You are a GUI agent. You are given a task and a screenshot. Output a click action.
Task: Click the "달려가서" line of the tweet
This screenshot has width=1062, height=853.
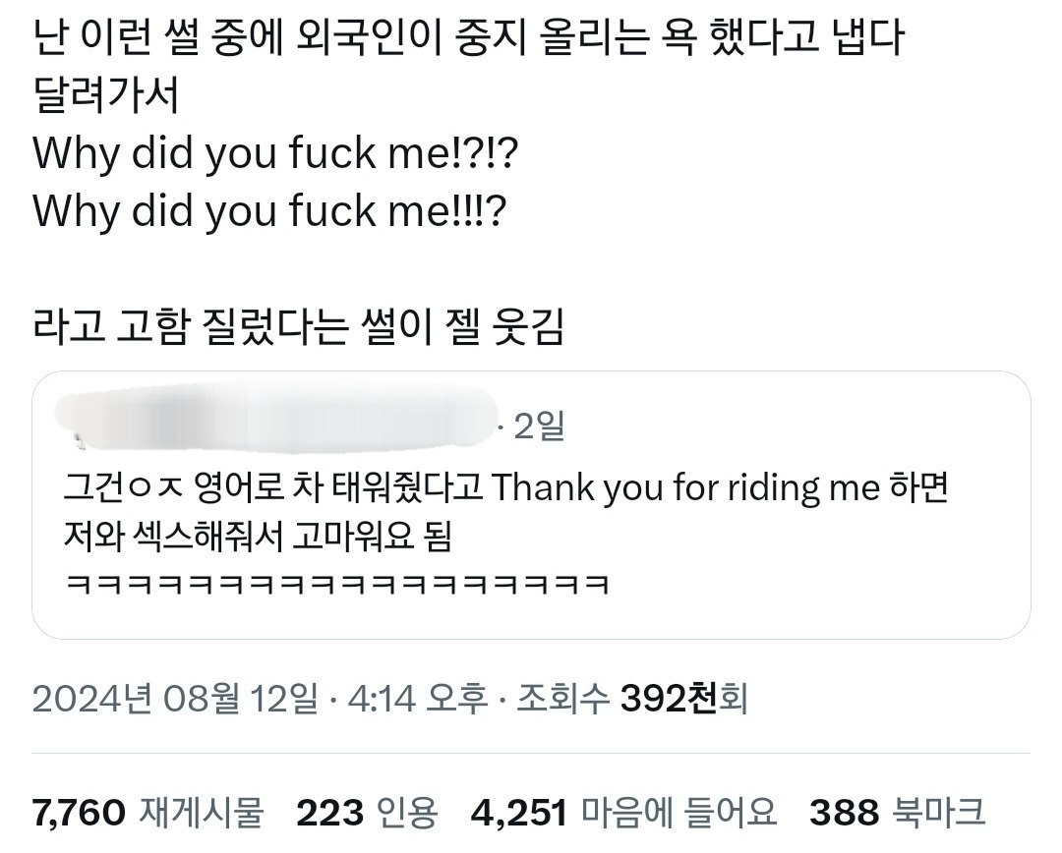[x=106, y=96]
